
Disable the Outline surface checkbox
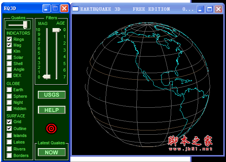pyautogui.click(x=9, y=129)
